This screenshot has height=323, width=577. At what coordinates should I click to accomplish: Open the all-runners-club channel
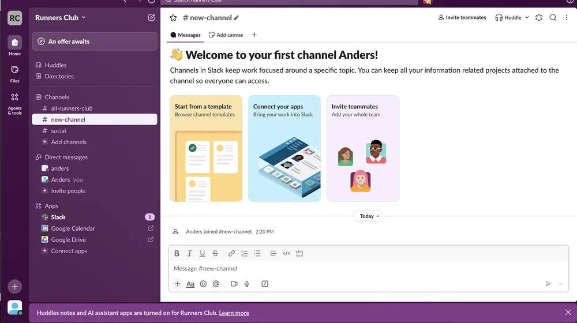tap(95, 108)
